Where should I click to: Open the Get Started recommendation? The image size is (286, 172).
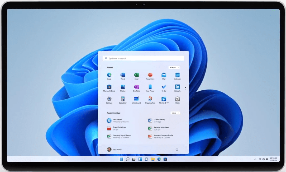coord(118,120)
